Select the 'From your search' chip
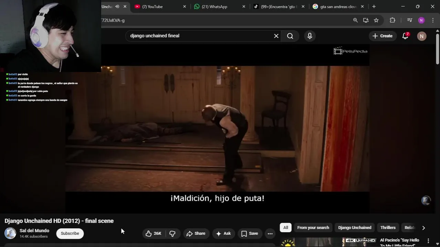 [313, 227]
